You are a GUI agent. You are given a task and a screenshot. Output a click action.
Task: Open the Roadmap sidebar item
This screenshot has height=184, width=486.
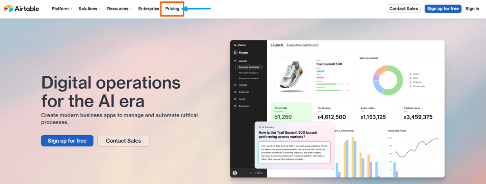(243, 92)
